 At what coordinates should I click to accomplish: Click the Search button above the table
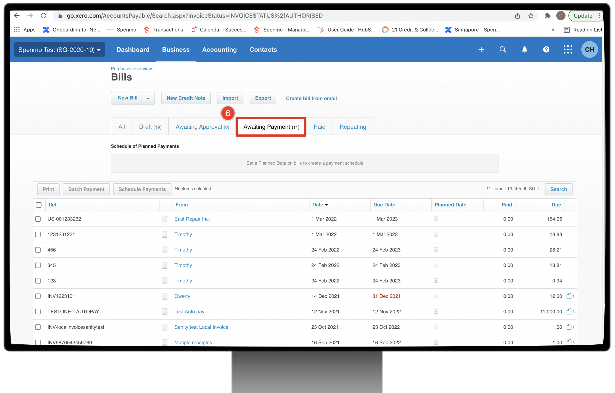point(559,189)
